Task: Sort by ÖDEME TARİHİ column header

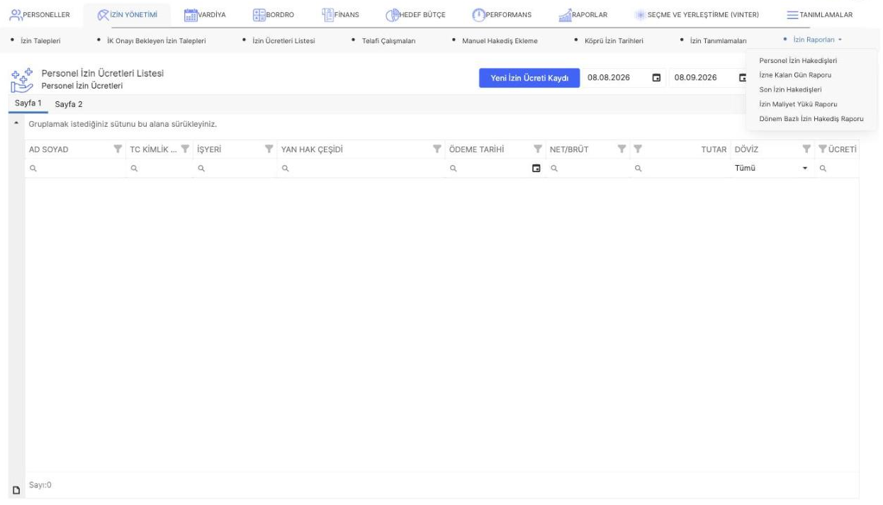Action: pyautogui.click(x=477, y=149)
